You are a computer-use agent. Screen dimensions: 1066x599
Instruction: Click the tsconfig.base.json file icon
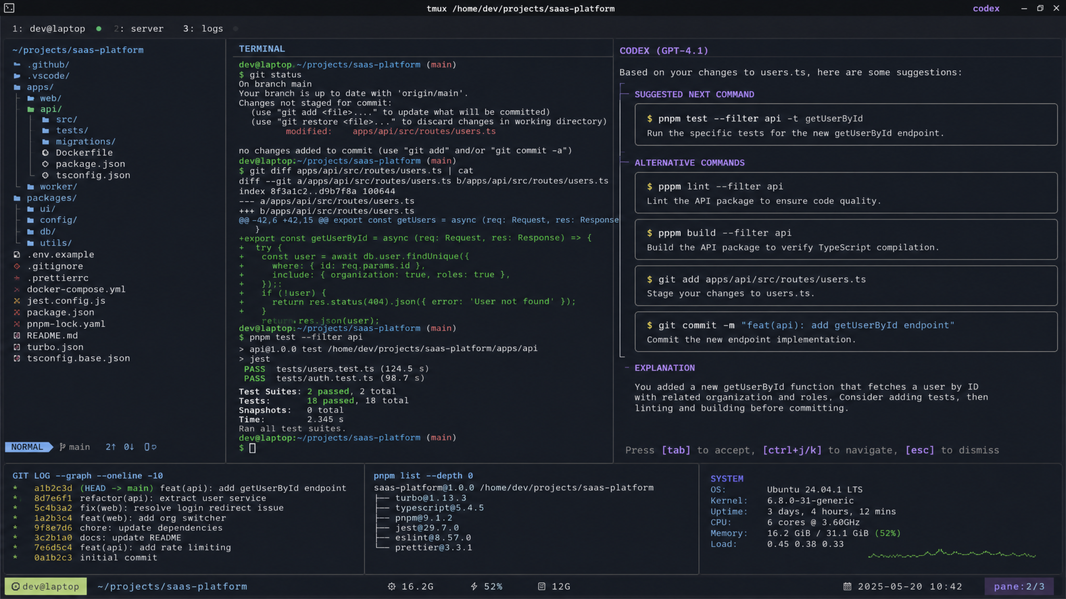pos(17,358)
